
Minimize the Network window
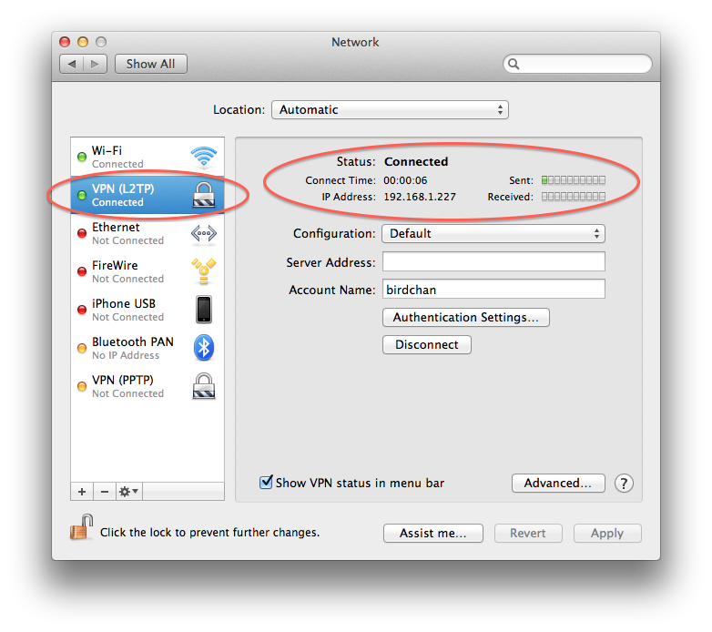tap(83, 42)
